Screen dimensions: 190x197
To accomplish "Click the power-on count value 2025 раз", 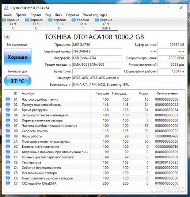I will pyautogui.click(x=171, y=65).
